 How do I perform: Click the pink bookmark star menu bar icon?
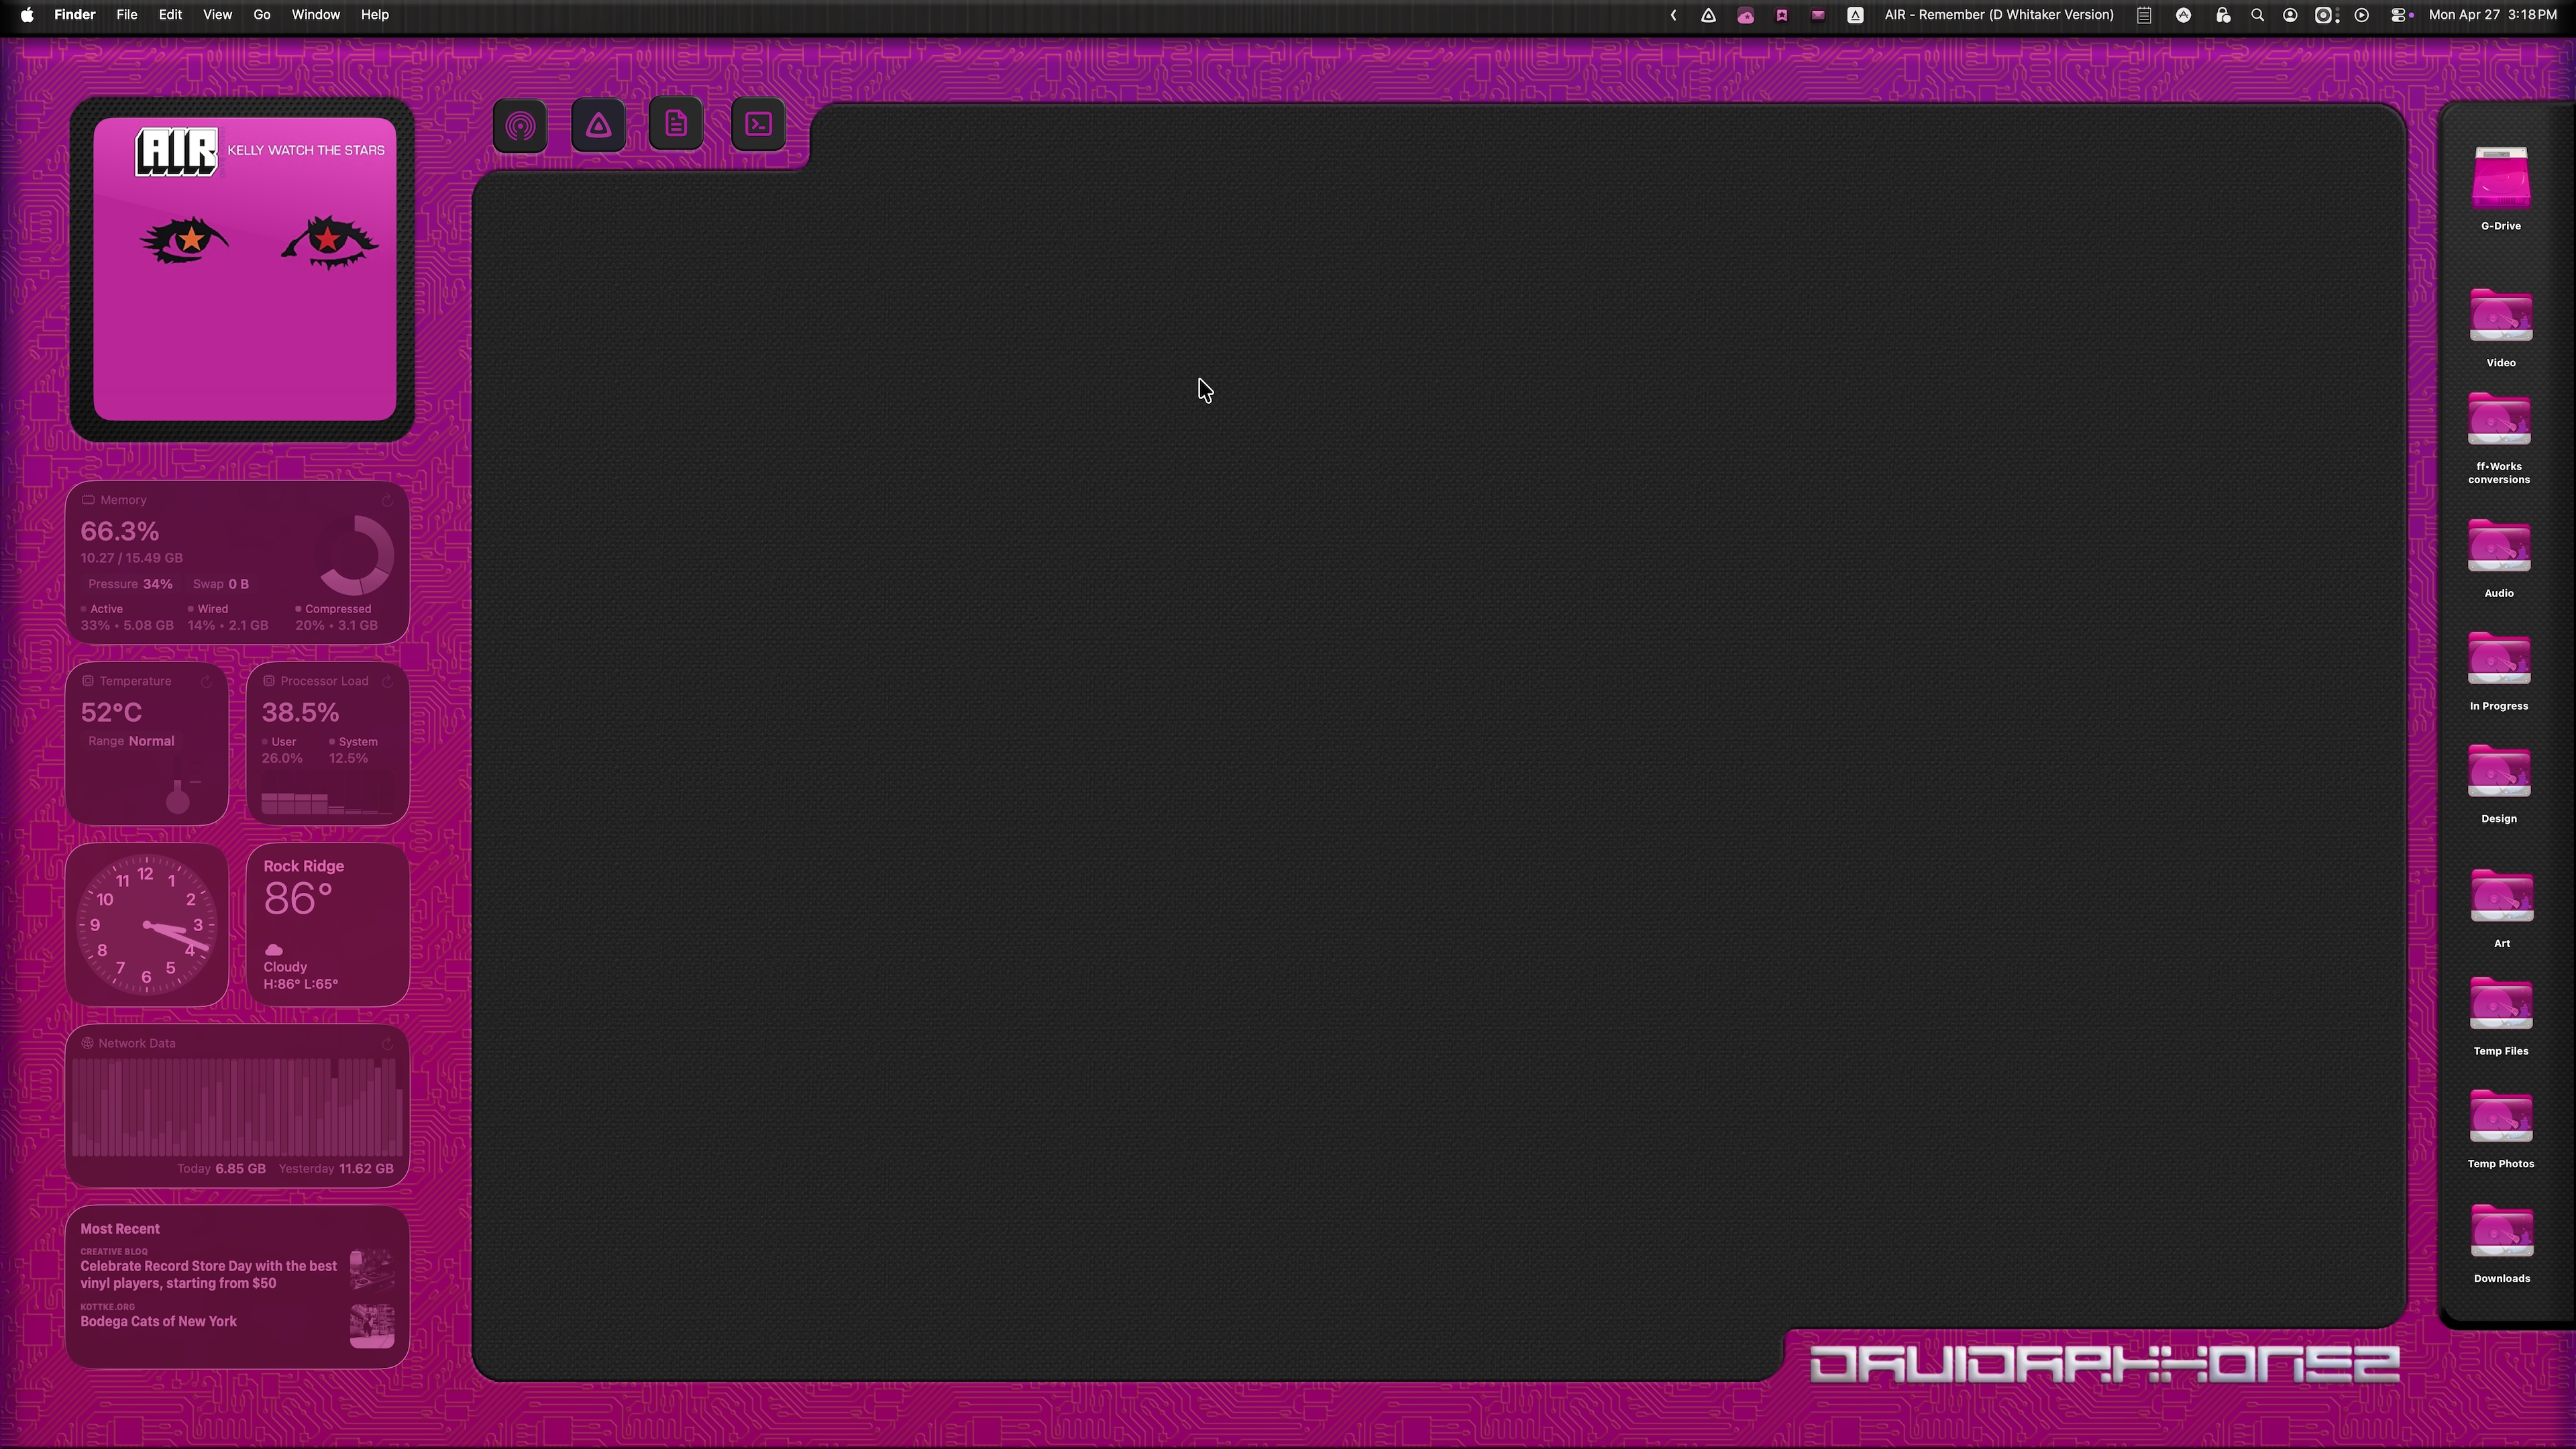[1782, 15]
